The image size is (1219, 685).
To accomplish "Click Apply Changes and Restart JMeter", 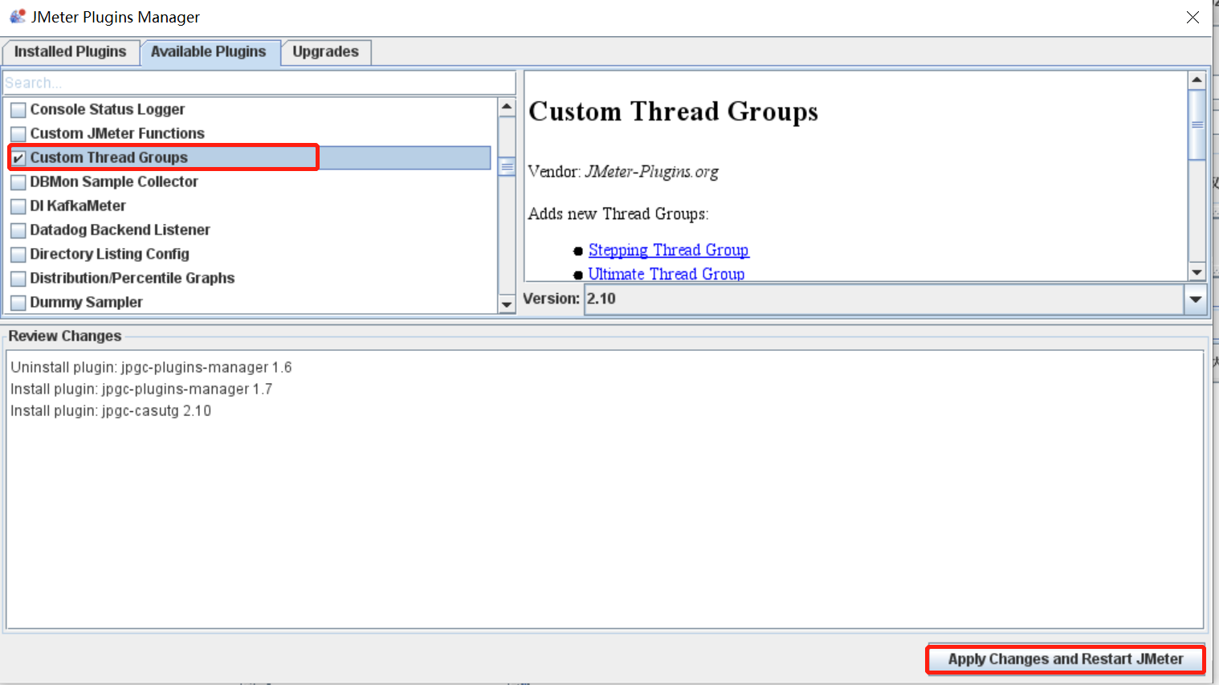I will 1066,659.
